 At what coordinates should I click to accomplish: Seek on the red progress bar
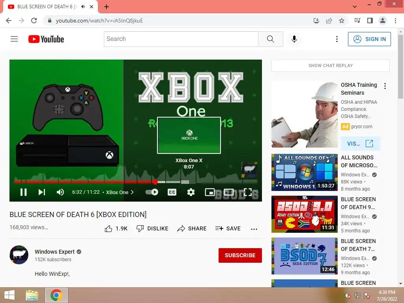pyautogui.click(x=85, y=182)
